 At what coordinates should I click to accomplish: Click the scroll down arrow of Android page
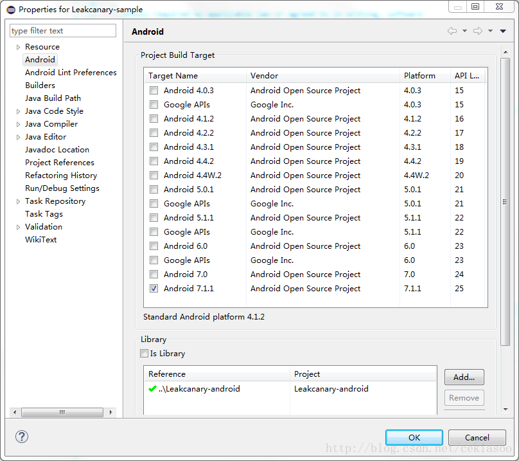click(x=506, y=410)
